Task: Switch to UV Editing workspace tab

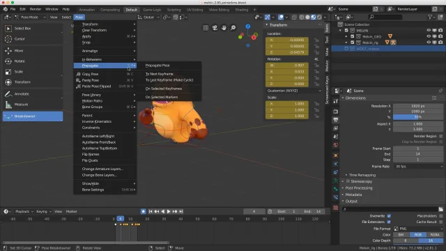Action: tap(195, 10)
